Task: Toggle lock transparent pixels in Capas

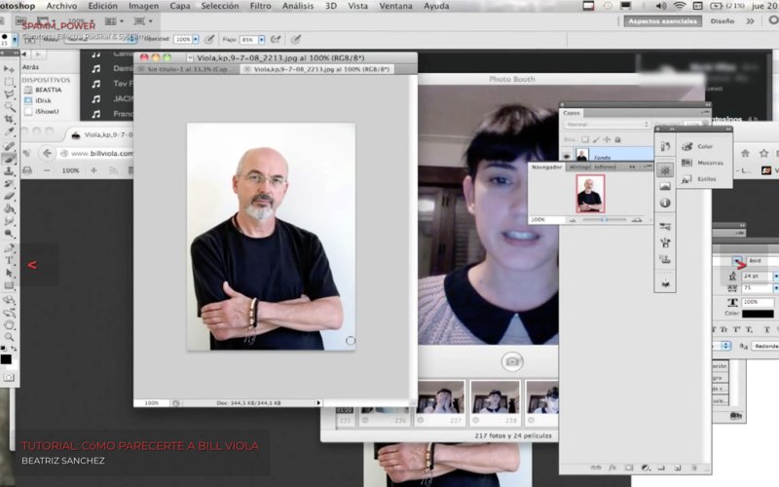Action: coord(585,140)
